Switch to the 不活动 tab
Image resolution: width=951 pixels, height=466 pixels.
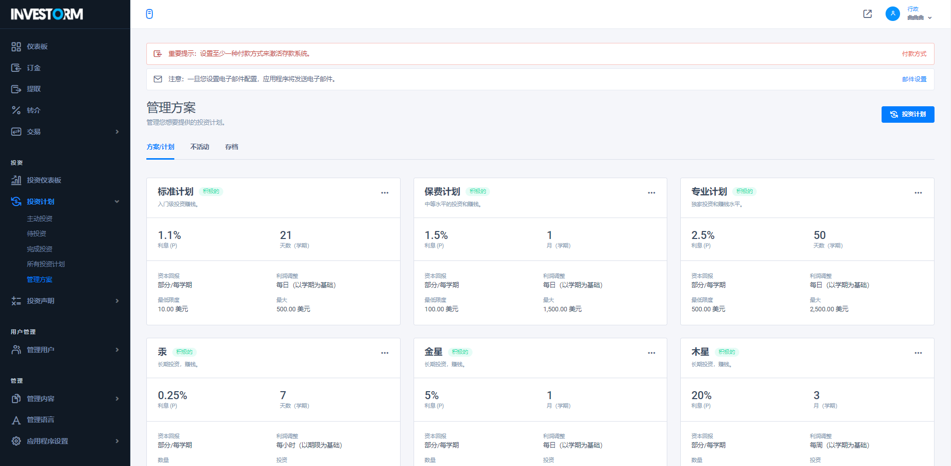[x=200, y=147]
